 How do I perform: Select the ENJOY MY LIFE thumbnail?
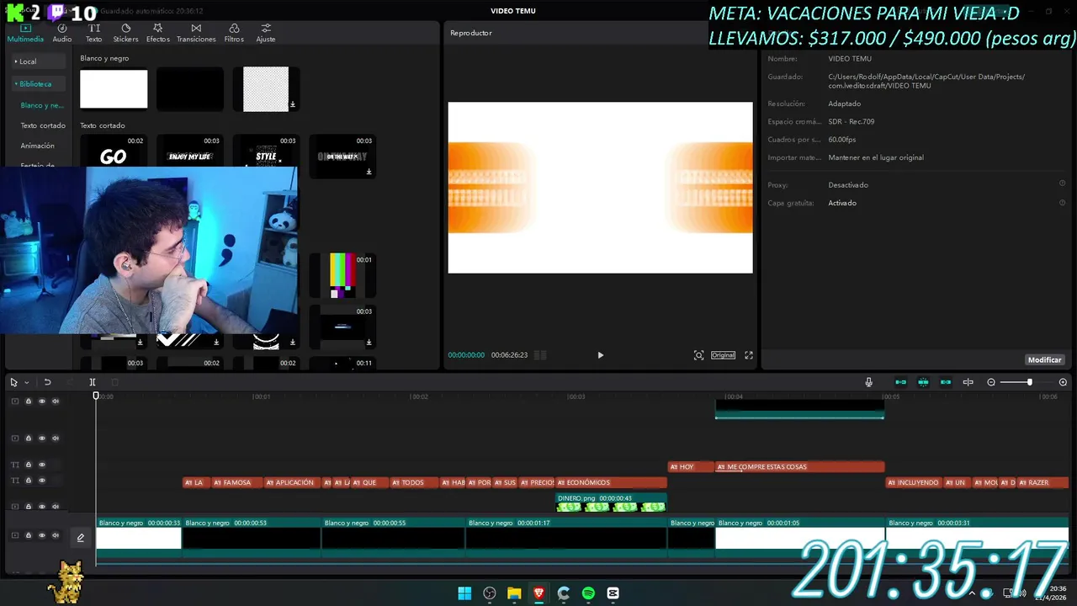(190, 151)
